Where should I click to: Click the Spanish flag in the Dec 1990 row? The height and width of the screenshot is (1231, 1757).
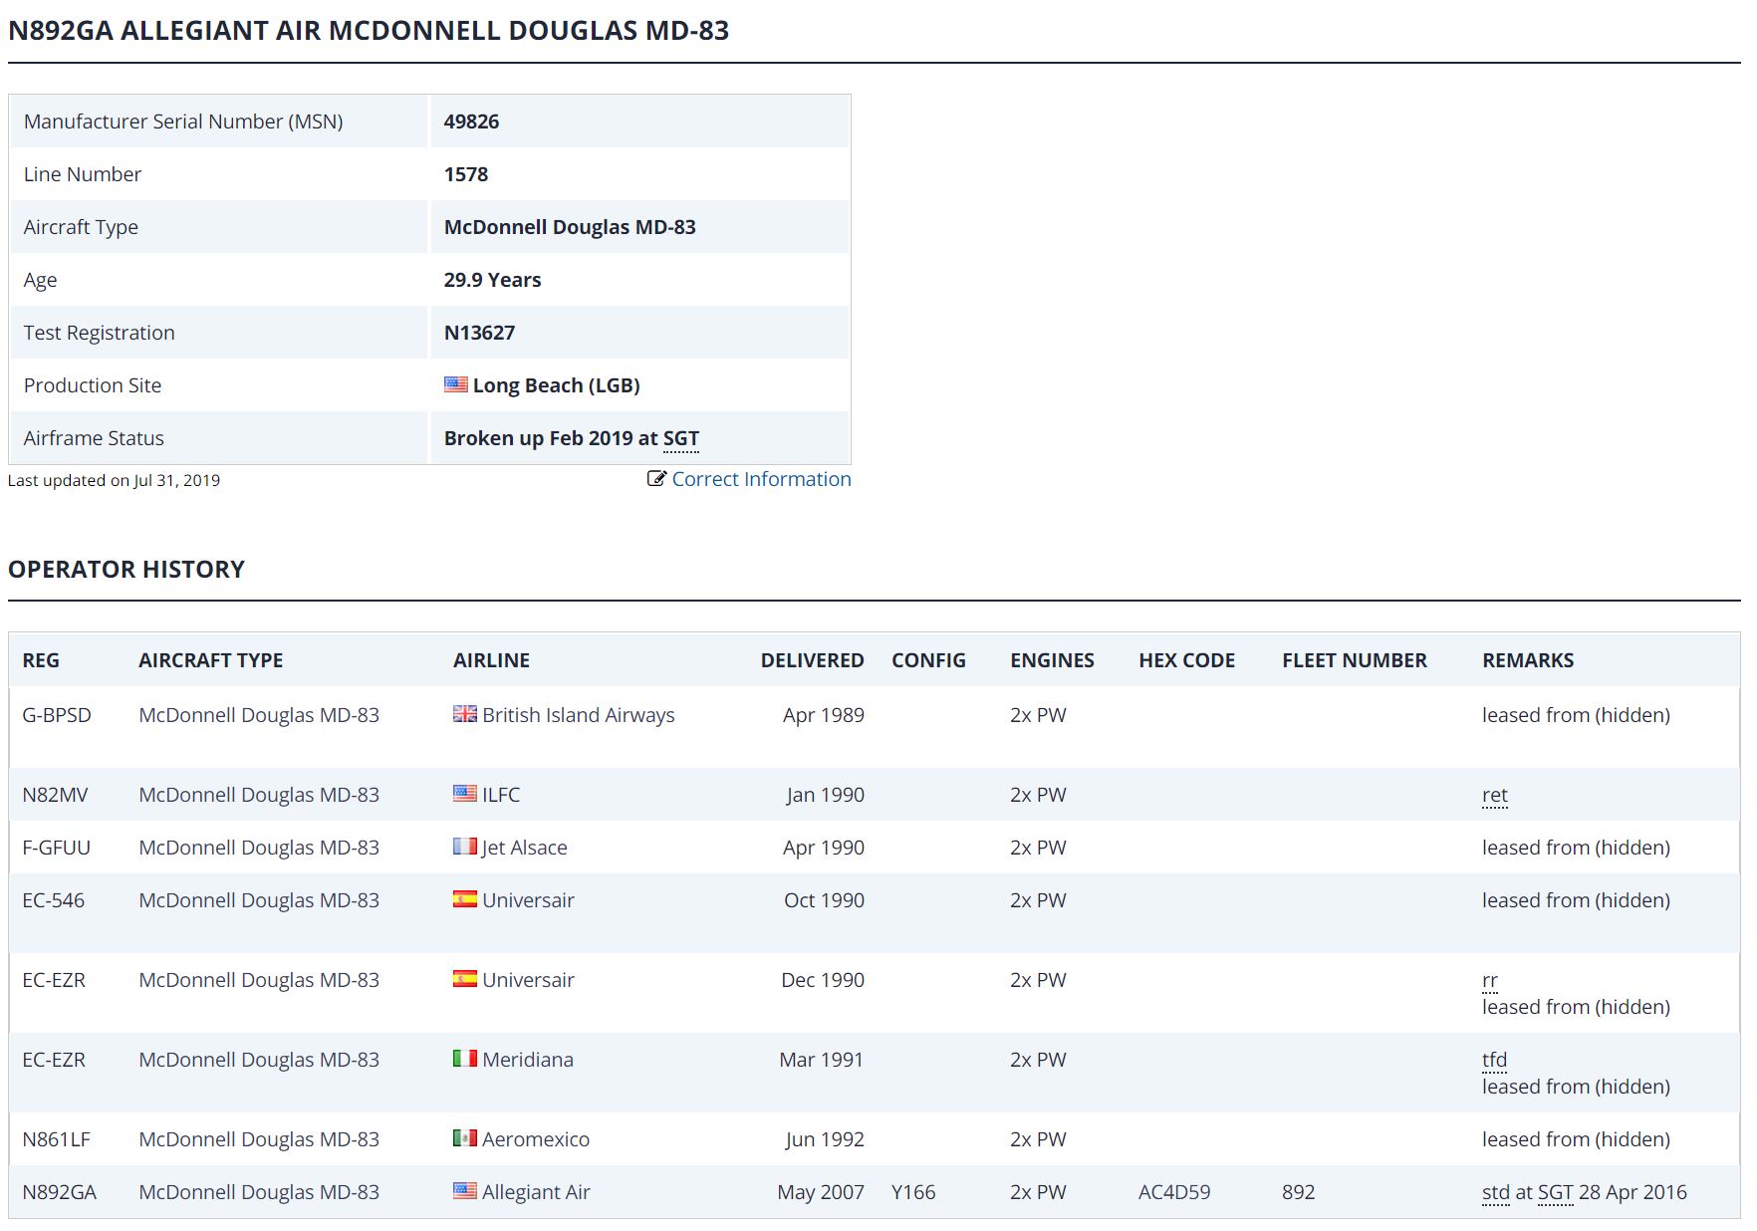(465, 979)
